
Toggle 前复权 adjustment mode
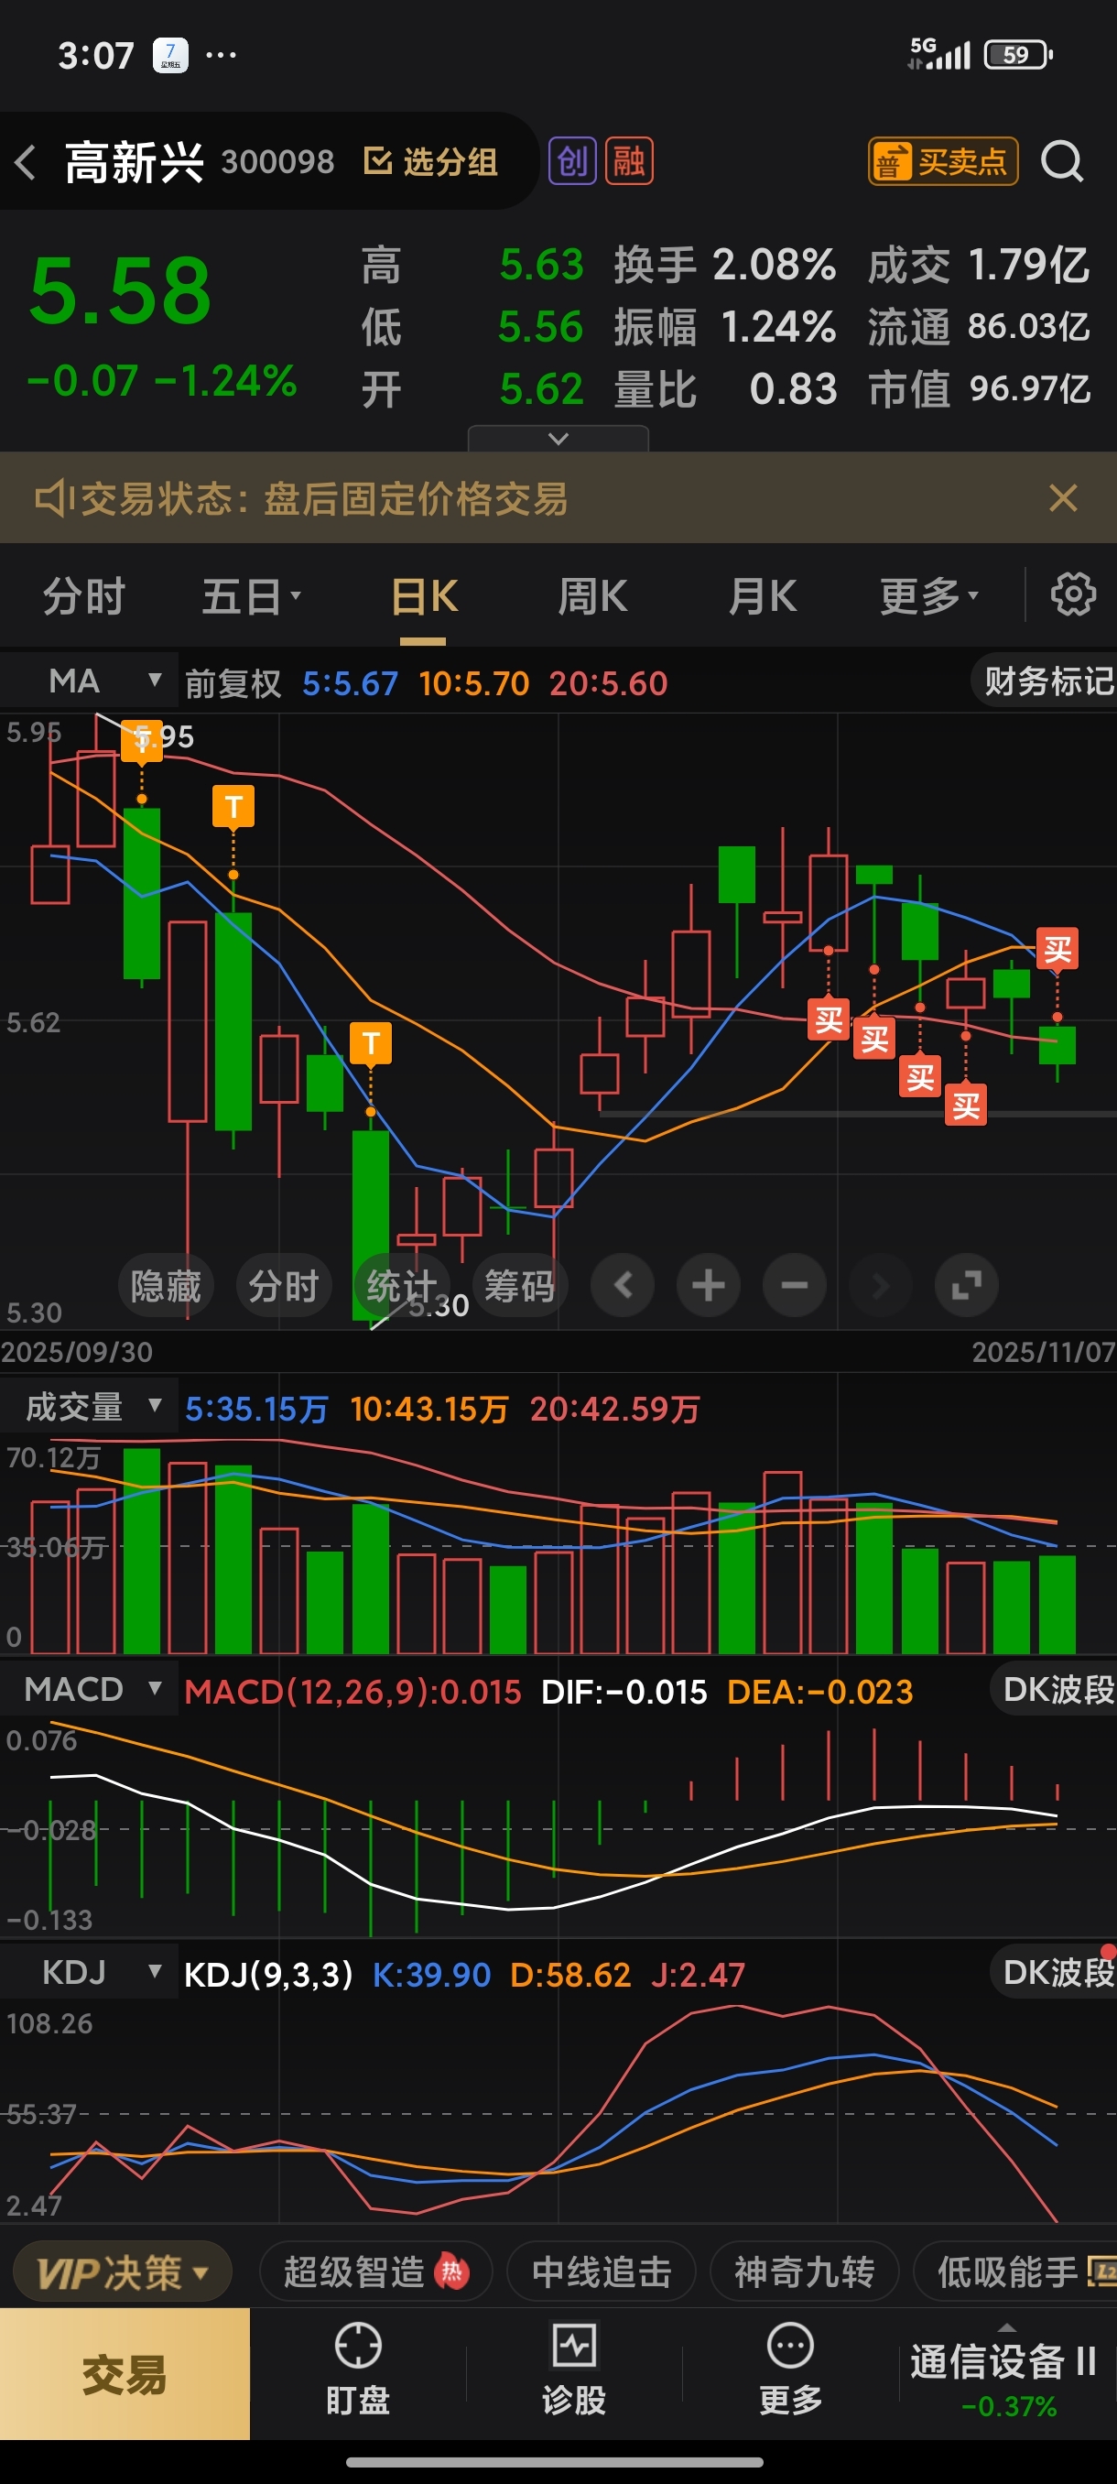point(233,682)
